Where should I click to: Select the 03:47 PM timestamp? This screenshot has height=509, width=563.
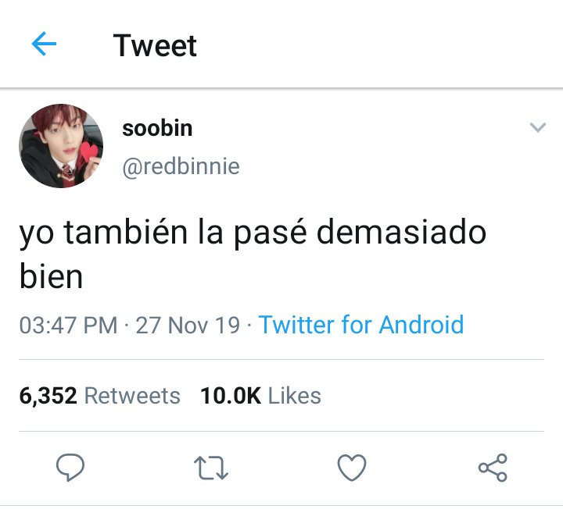coord(68,326)
